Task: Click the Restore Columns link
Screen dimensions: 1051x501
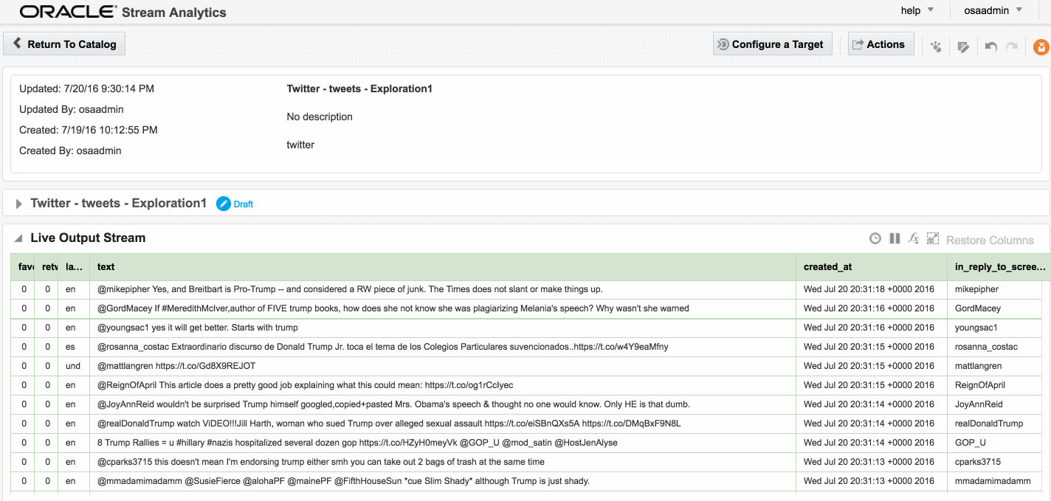Action: 990,240
